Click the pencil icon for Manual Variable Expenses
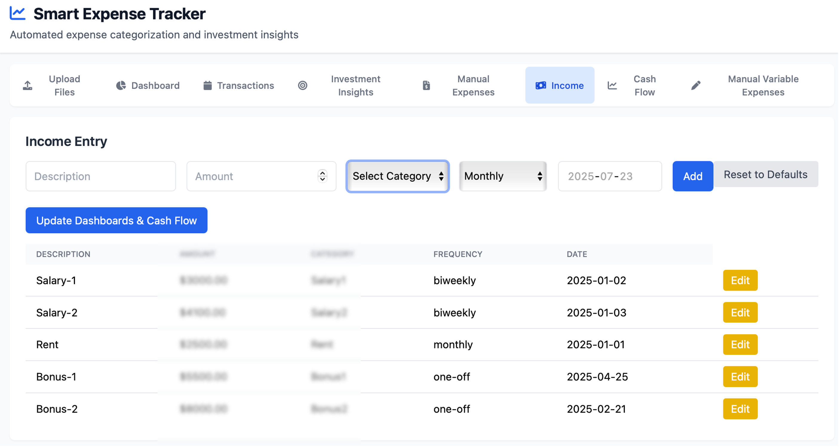The image size is (839, 447). point(696,86)
